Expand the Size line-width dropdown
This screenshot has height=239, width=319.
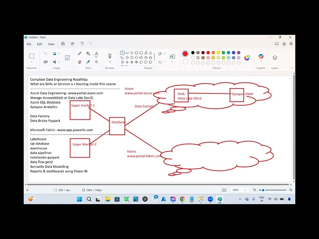(172, 62)
